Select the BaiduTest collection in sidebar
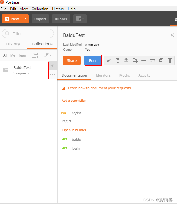This screenshot has width=177, height=205. pos(24,70)
